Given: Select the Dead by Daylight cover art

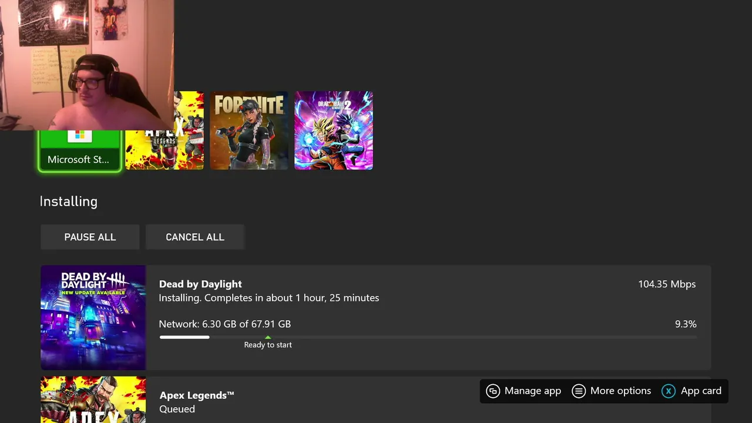Looking at the screenshot, I should click(93, 317).
